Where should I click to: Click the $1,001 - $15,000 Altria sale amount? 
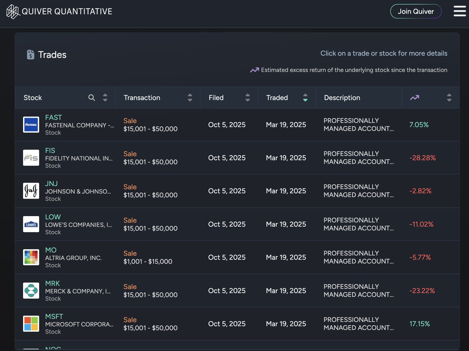click(x=148, y=261)
